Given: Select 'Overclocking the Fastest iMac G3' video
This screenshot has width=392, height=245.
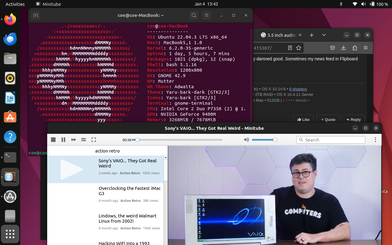Looking at the screenshot, I should click(x=105, y=197).
